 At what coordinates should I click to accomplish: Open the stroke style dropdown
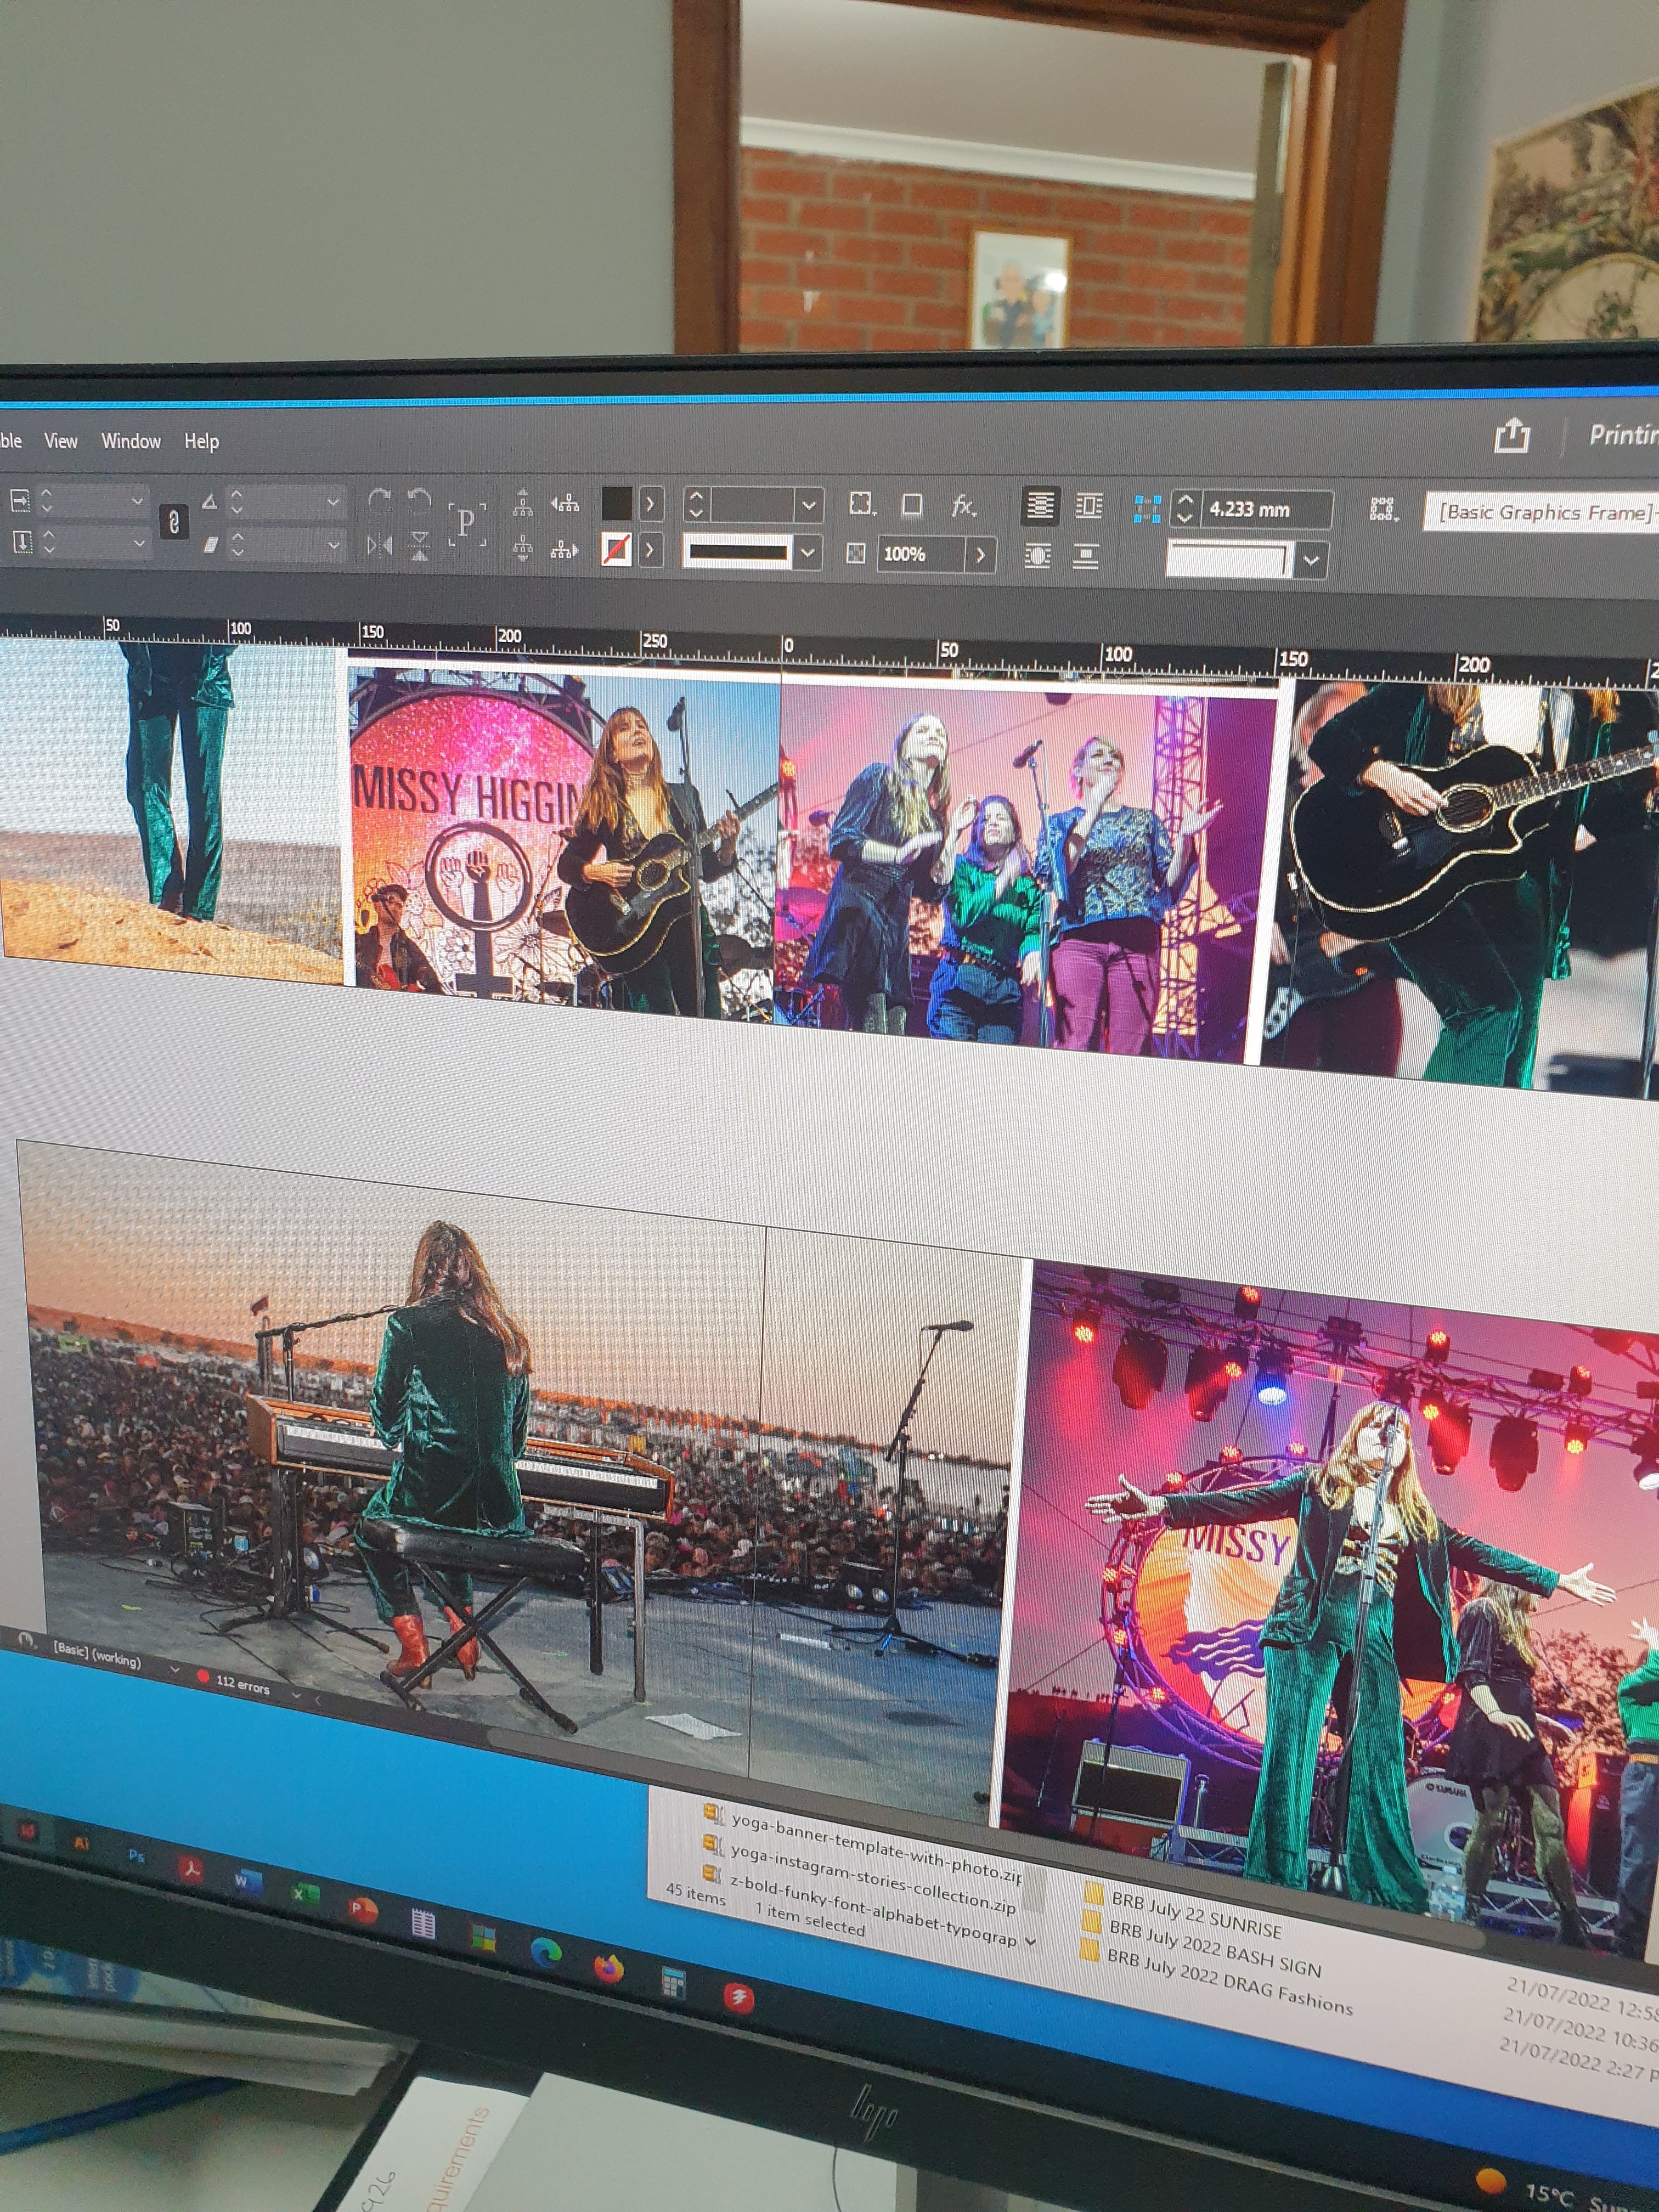807,552
